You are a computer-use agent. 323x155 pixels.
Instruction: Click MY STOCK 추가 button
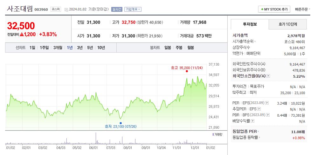coord(274,9)
